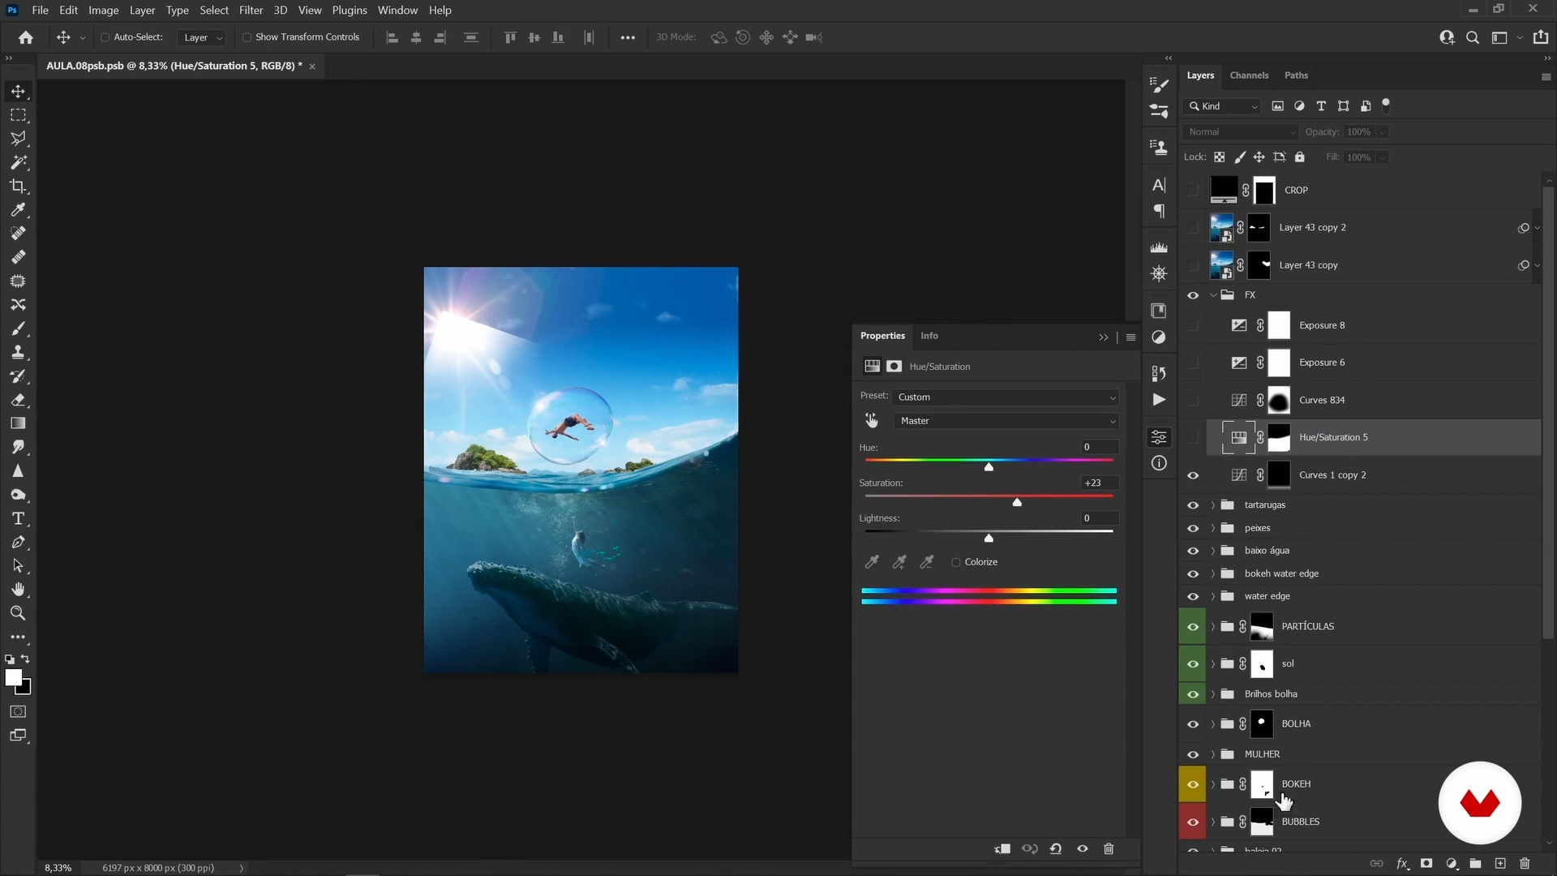Open the Auto-Select Layer dropdown

tap(202, 37)
